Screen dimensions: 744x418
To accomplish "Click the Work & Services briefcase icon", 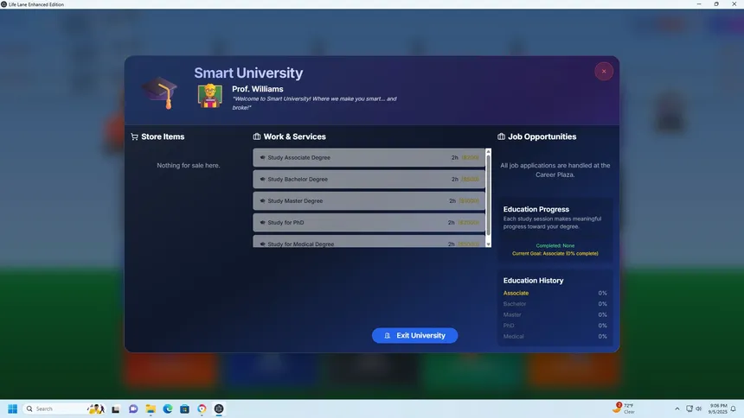I will tap(257, 136).
